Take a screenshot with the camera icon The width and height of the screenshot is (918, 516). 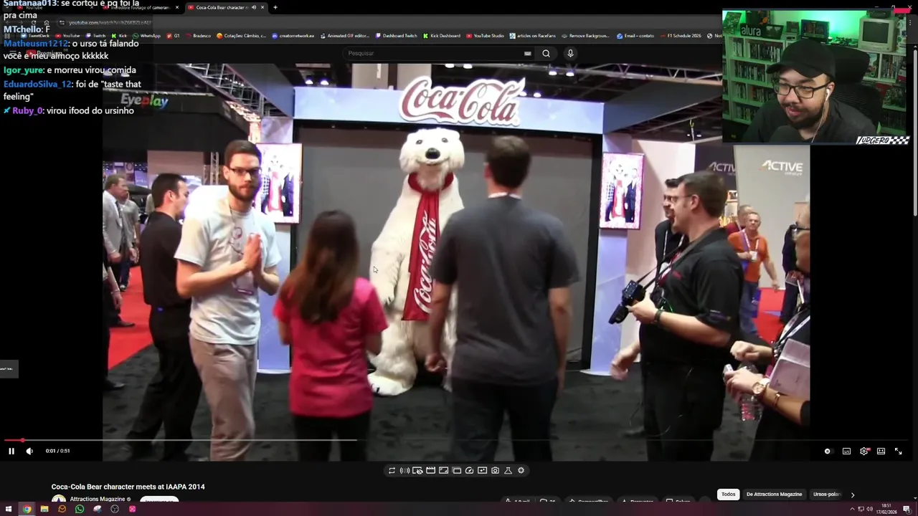pyautogui.click(x=495, y=471)
